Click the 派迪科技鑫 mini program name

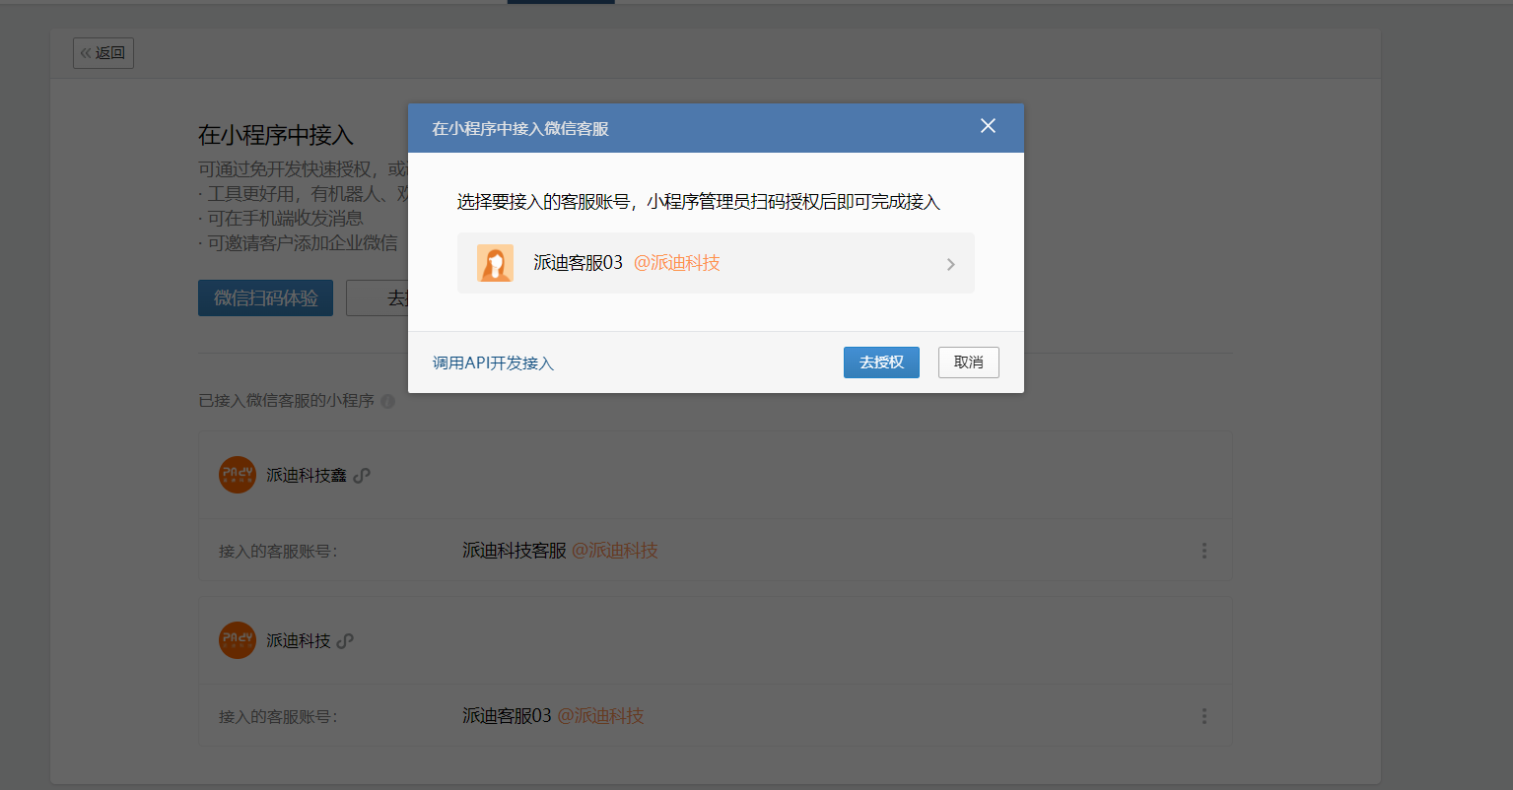point(306,476)
